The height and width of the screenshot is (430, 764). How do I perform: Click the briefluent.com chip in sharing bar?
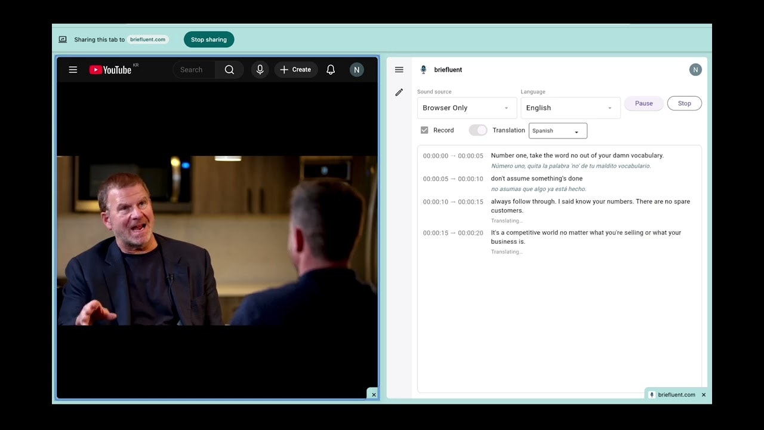(x=148, y=39)
